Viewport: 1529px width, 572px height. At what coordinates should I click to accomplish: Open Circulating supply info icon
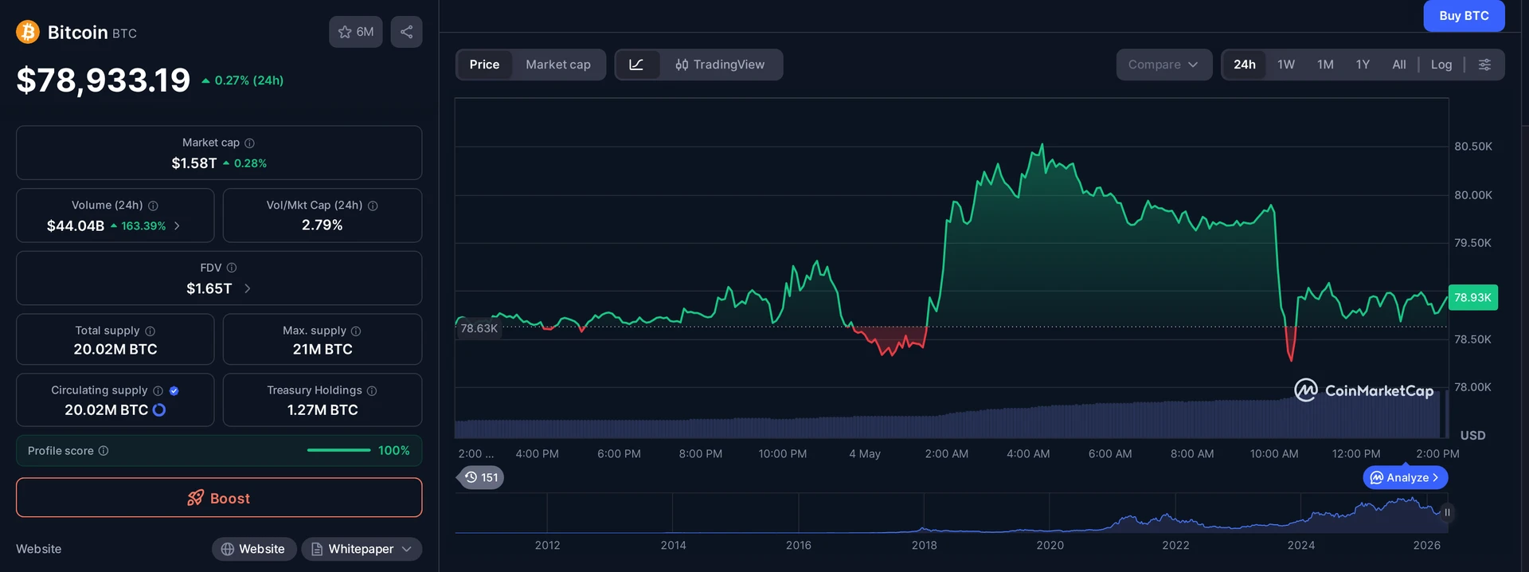point(158,390)
